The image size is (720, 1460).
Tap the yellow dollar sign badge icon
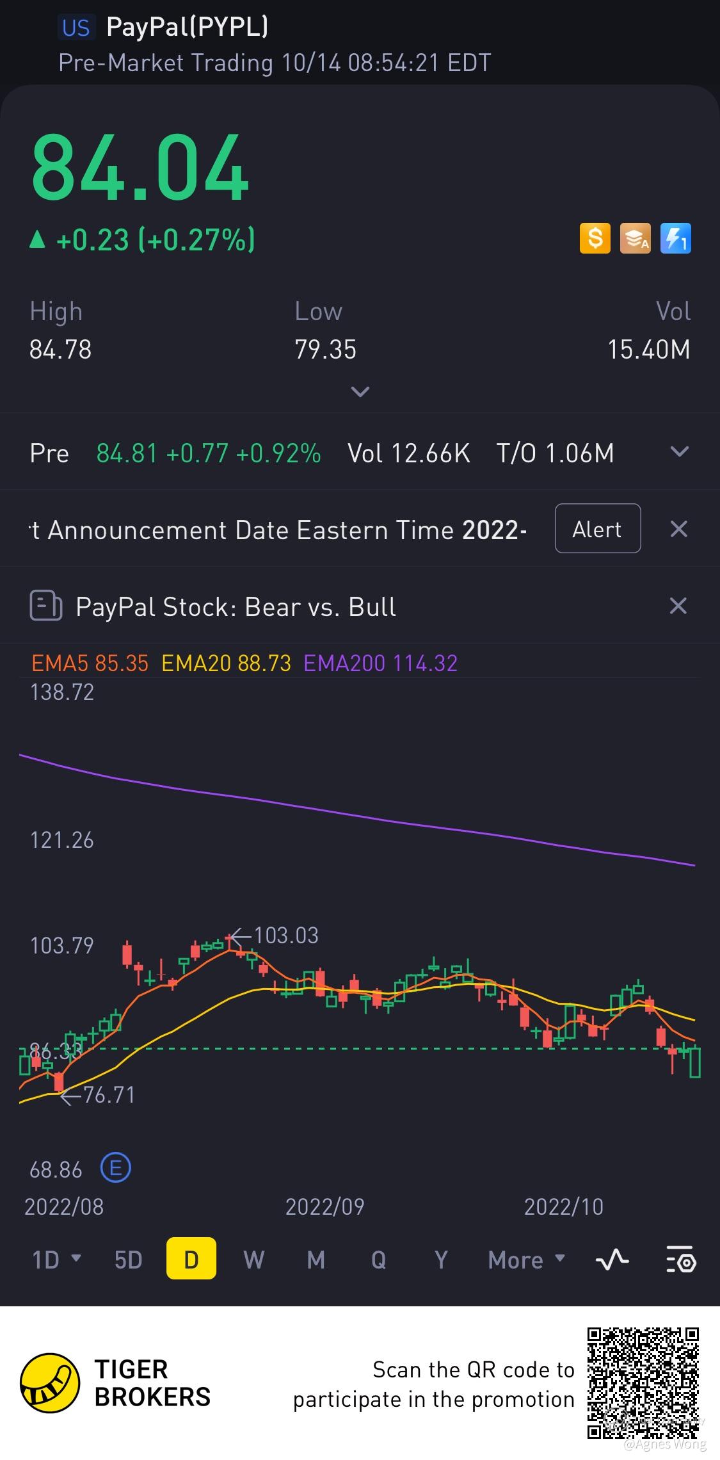595,238
